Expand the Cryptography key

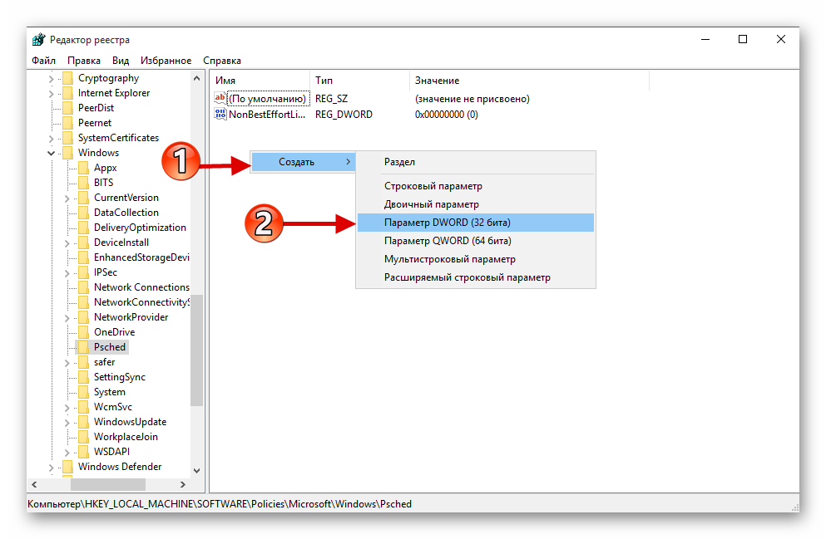point(51,79)
